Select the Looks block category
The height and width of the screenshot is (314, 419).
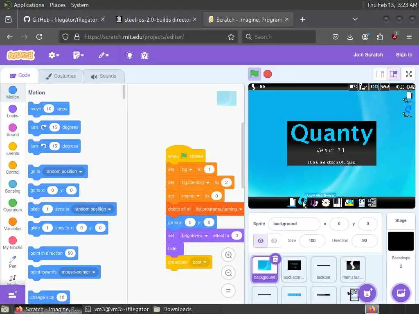13,111
